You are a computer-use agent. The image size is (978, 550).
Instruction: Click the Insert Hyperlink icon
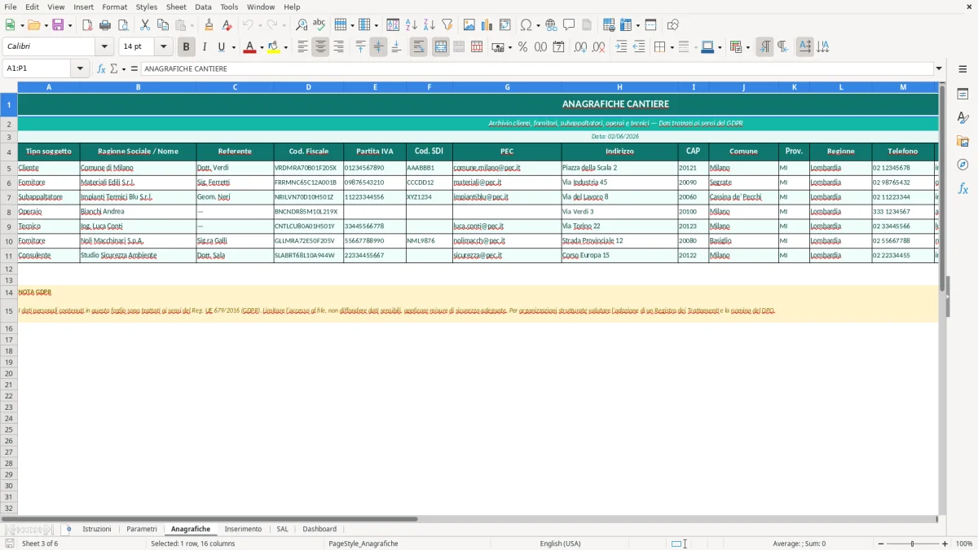[x=551, y=25]
